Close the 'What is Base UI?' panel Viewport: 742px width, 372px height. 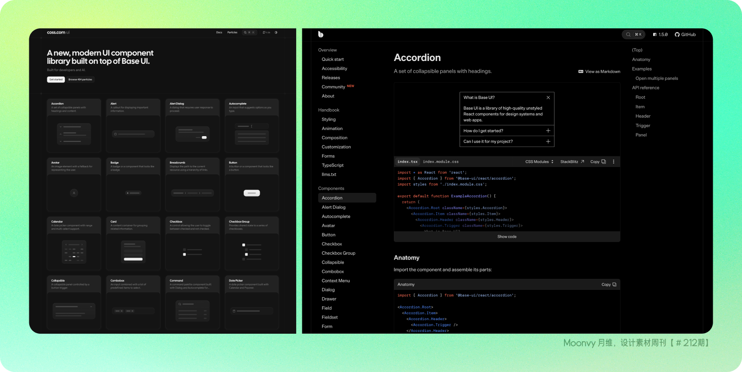point(548,97)
